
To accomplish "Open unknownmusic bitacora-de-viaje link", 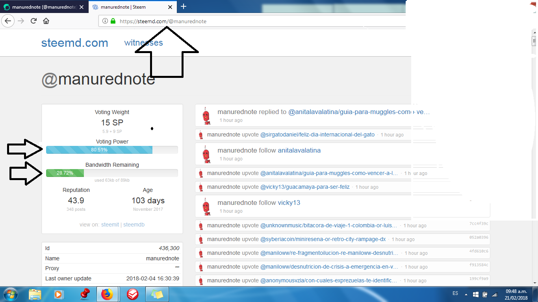I will coord(329,225).
